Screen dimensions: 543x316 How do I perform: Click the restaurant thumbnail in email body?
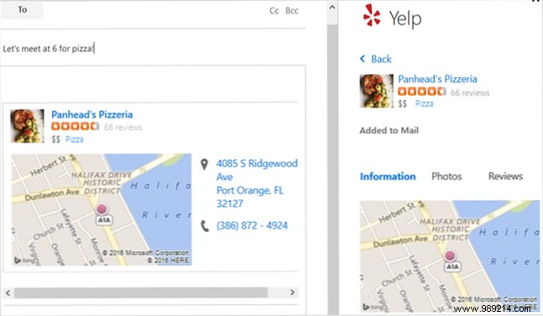coord(28,127)
